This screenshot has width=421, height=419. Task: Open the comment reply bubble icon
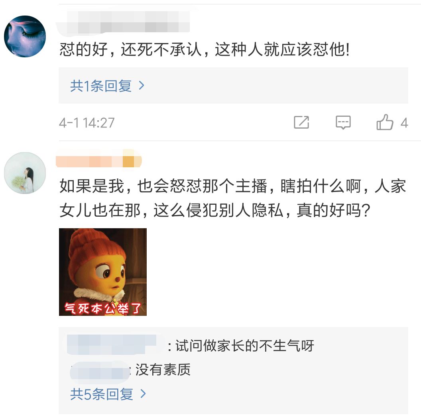pyautogui.click(x=343, y=123)
